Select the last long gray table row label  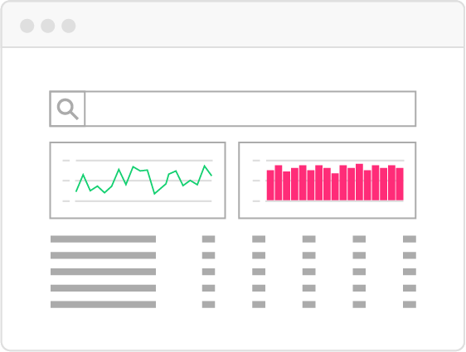point(103,304)
